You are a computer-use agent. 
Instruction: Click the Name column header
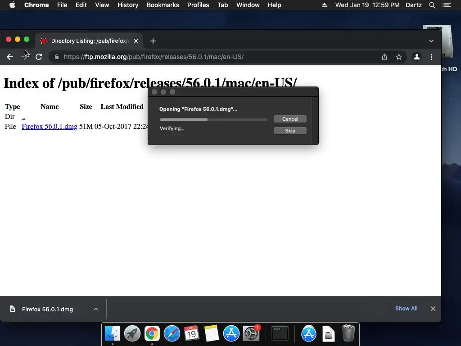tap(50, 106)
